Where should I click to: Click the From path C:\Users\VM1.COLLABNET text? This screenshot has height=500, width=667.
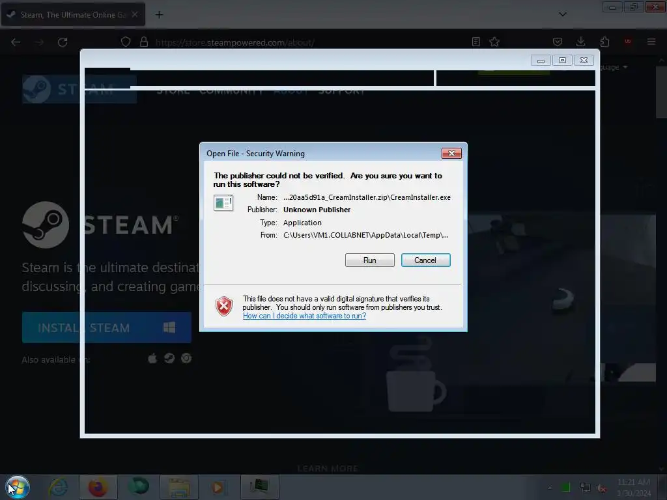[x=366, y=235]
